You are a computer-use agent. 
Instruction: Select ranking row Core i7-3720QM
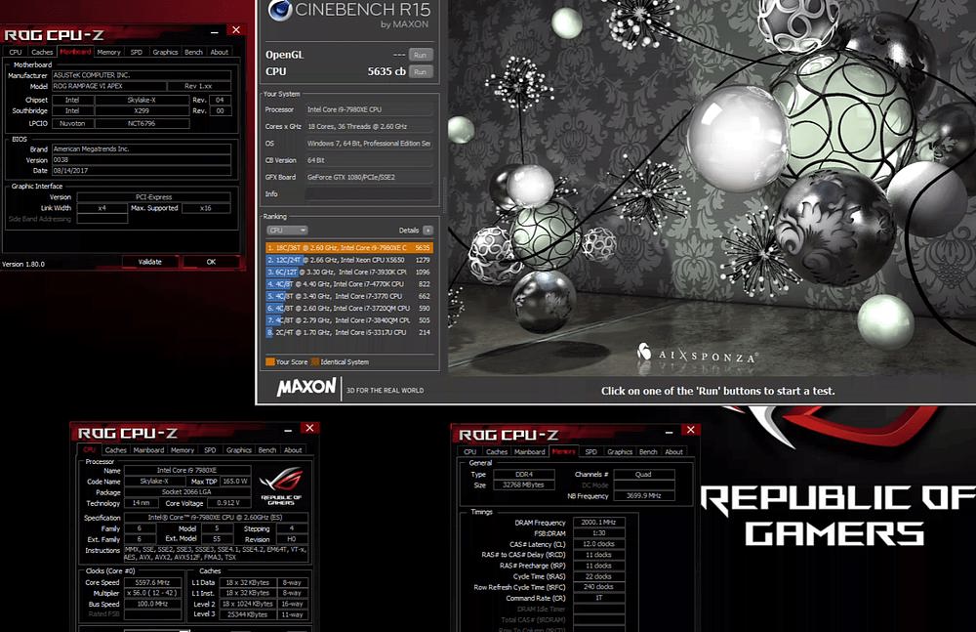349,308
